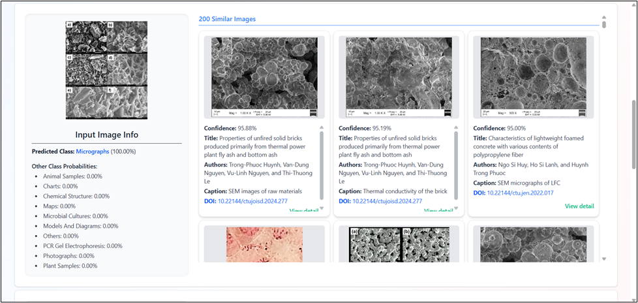Click 'Confidence: 95.19%' text
Viewport: 638px width, 303px height.
pyautogui.click(x=365, y=128)
